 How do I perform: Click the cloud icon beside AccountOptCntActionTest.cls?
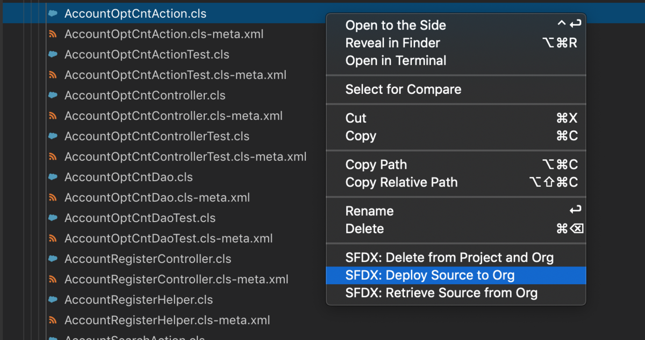click(53, 54)
